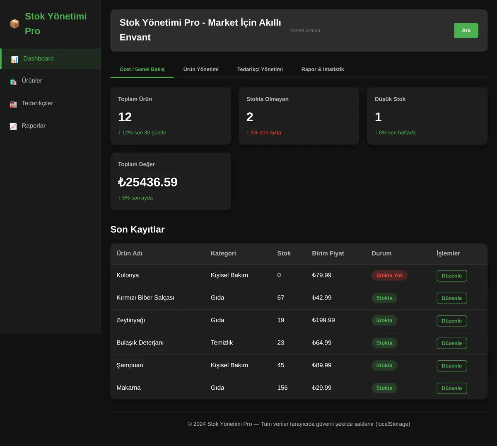Open the Tedarikçi Yönetimi tab
Image resolution: width=497 pixels, height=446 pixels.
click(x=260, y=69)
